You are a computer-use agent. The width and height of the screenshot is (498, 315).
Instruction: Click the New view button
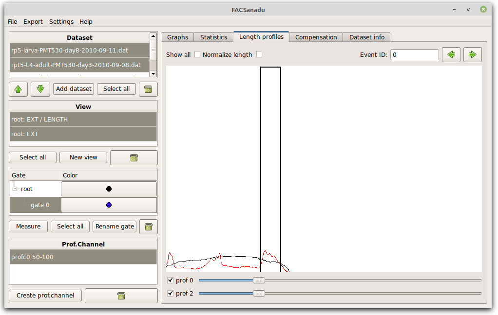[x=83, y=157]
